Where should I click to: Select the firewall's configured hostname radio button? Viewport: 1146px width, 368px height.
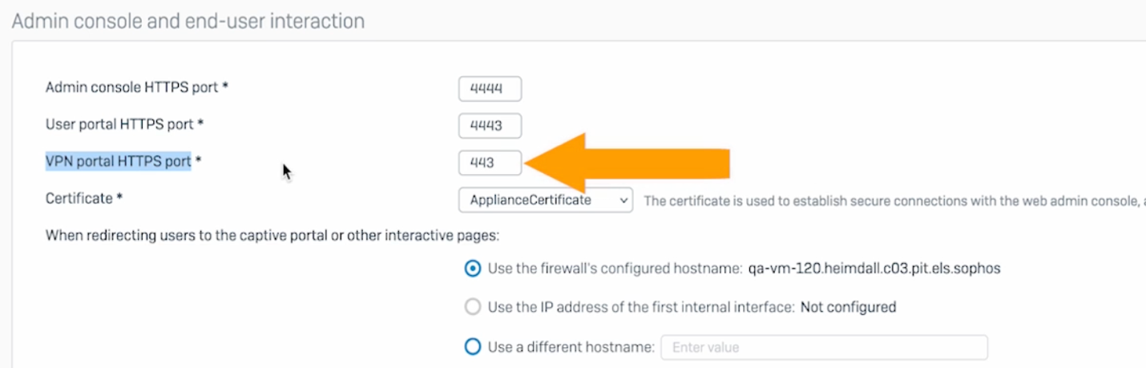(x=473, y=269)
